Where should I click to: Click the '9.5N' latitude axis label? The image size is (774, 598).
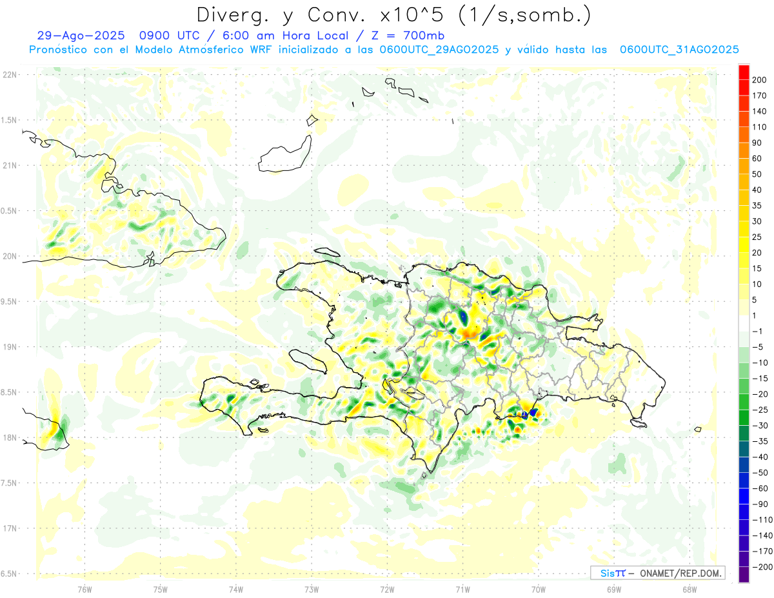click(x=9, y=301)
